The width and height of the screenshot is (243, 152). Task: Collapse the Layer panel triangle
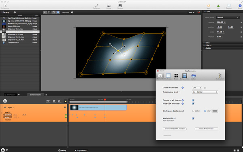point(204,11)
